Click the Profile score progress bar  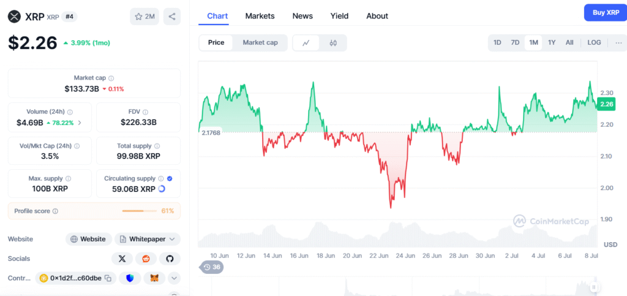tap(140, 211)
